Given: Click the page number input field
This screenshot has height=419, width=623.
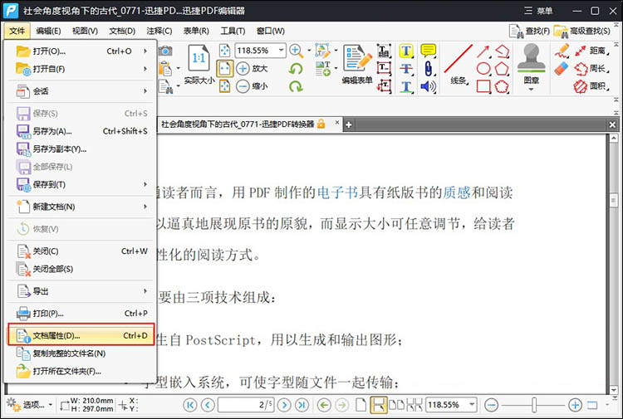Looking at the screenshot, I should [x=247, y=405].
